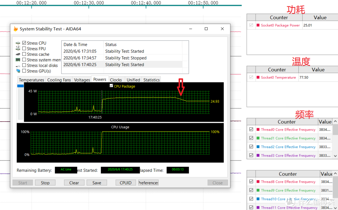Screen dimensions: 338x210
Task: Click the Date & Time column header
Action: click(83, 45)
